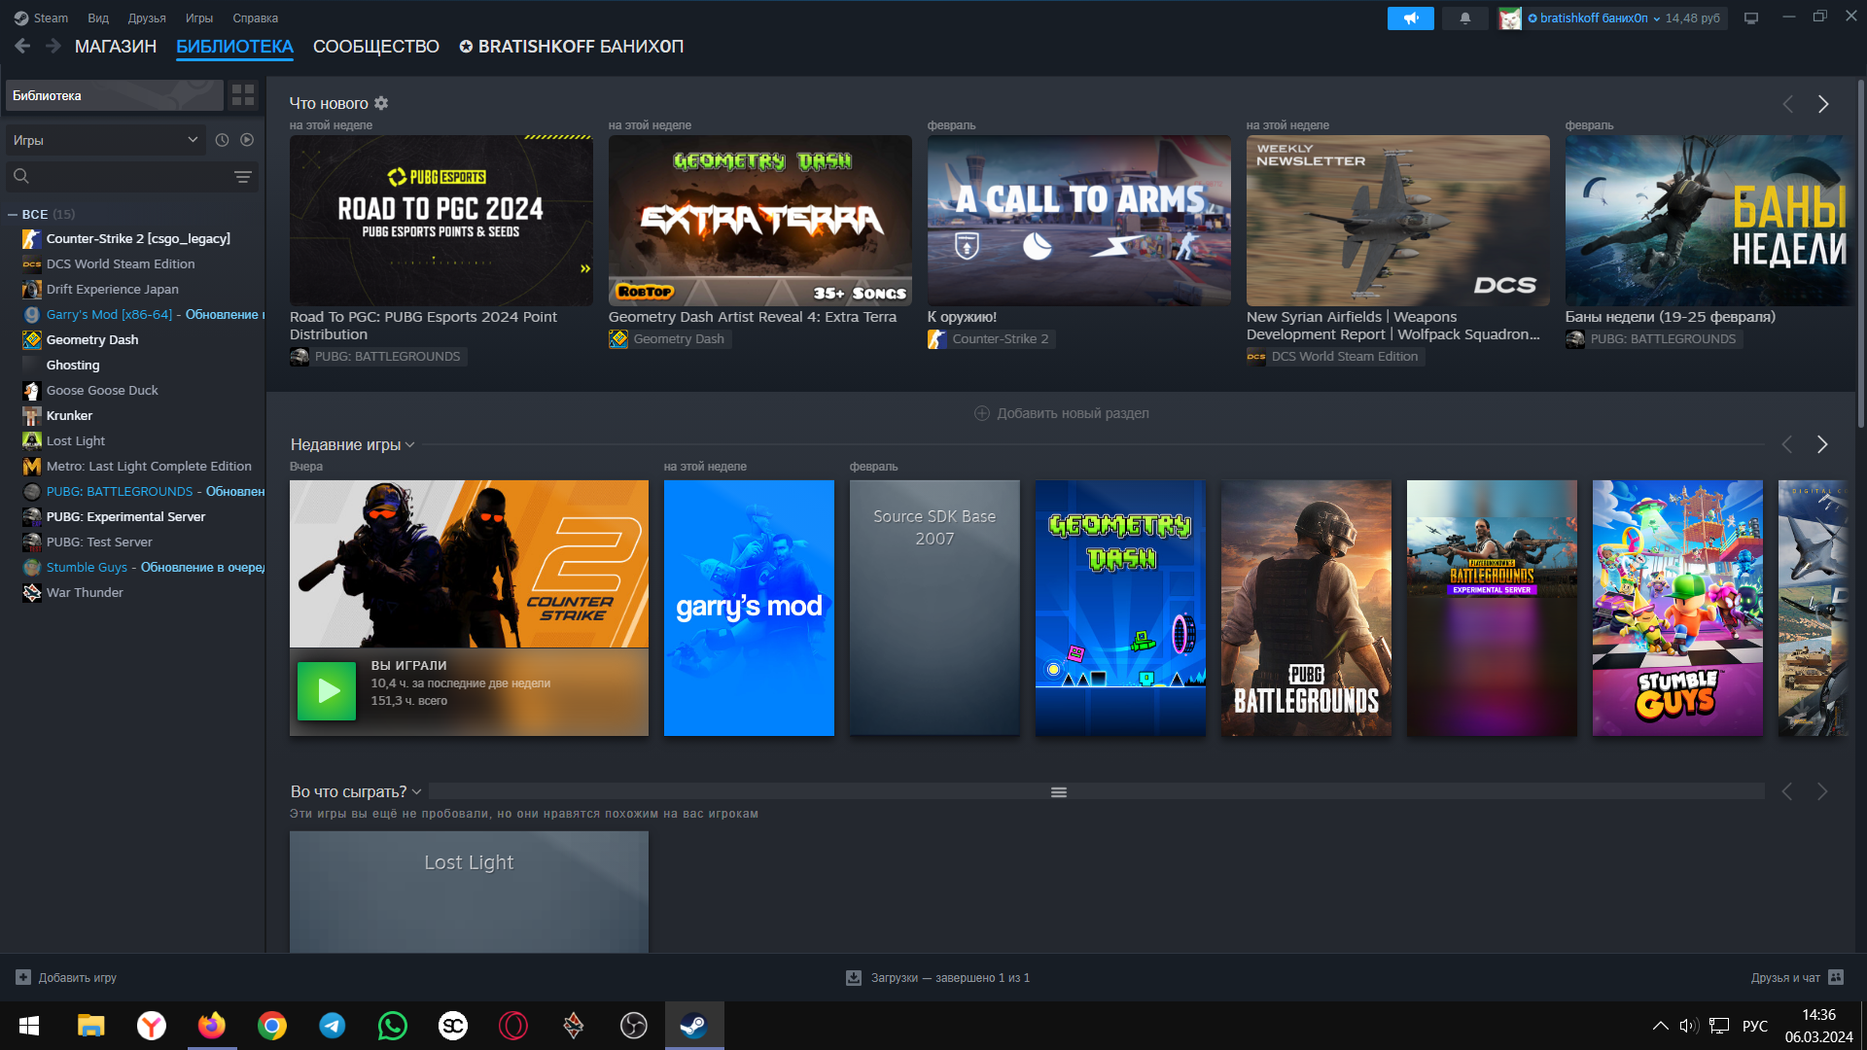Screen dimensions: 1867x1050
Task: Click the vertical scrollbar on right
Action: pos(1860,253)
